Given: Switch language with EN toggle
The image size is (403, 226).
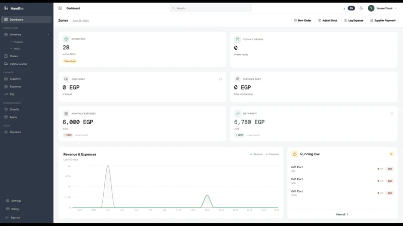Looking at the screenshot, I should [x=351, y=8].
